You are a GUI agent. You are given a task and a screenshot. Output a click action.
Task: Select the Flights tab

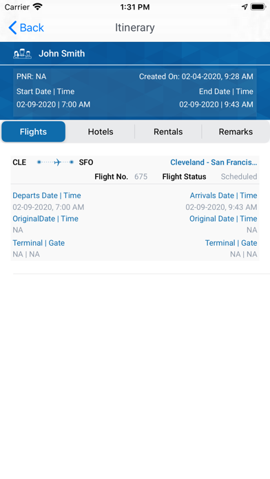point(33,131)
